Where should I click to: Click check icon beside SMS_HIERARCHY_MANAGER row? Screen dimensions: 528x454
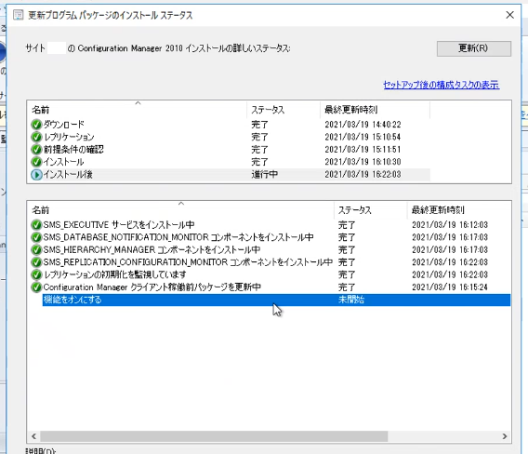[x=36, y=249]
